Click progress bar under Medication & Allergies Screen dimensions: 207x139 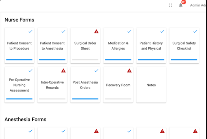(x=118, y=60)
